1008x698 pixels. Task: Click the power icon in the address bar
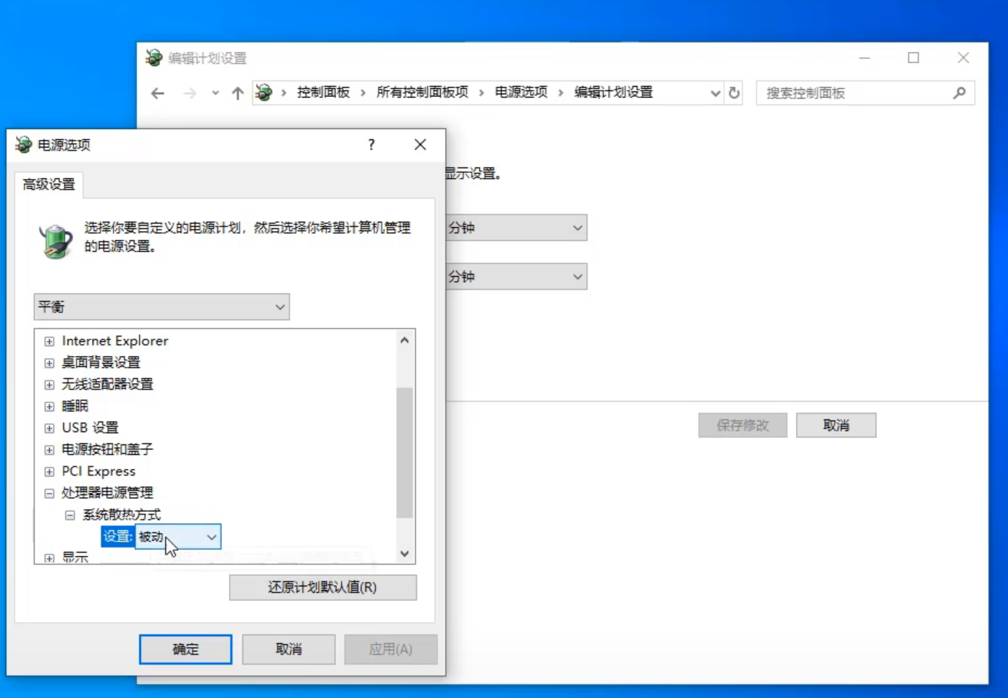click(264, 93)
